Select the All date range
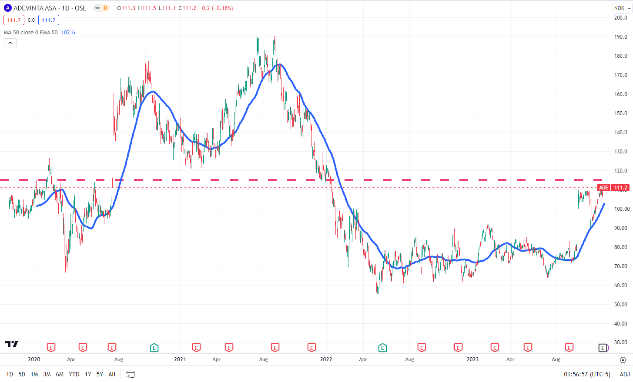This screenshot has width=633, height=382. coord(112,374)
